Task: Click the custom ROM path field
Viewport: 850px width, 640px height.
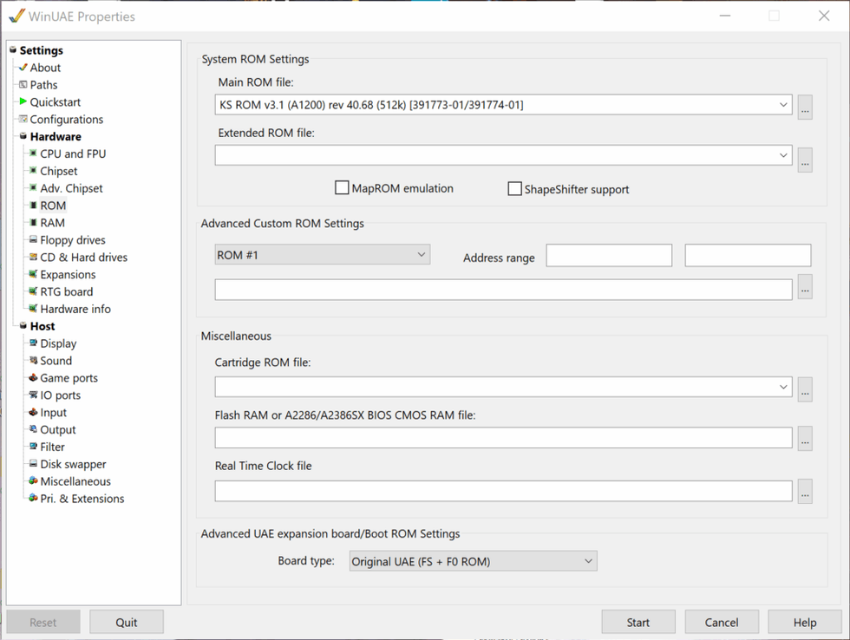Action: (503, 290)
